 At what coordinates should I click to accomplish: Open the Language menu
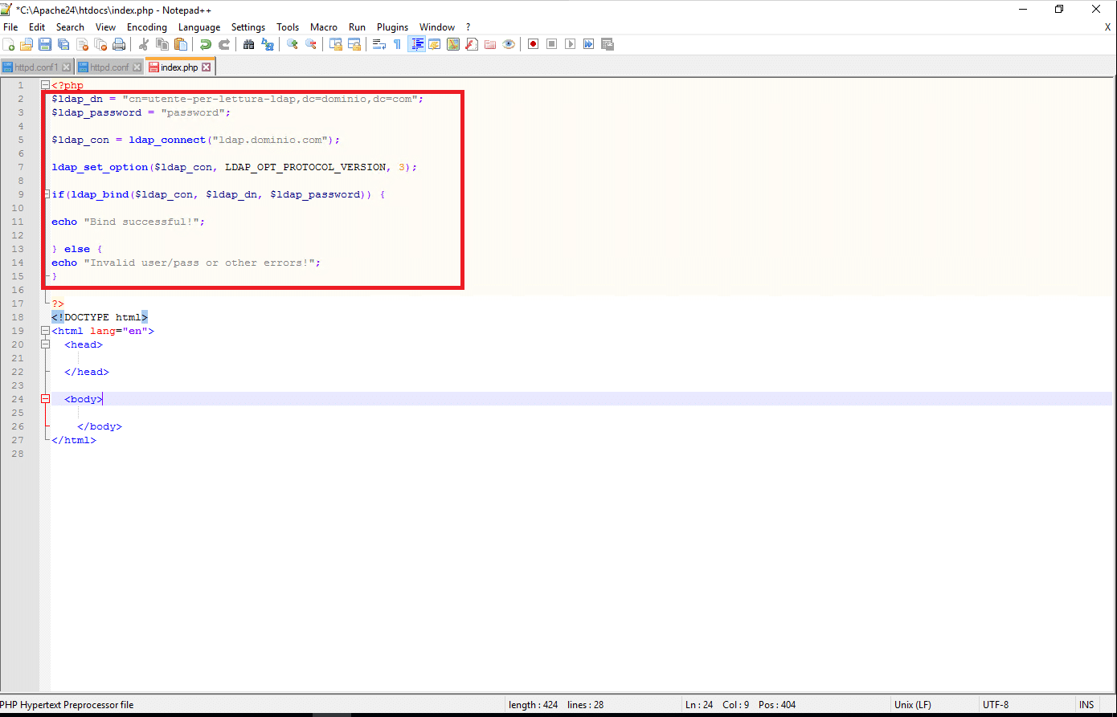click(199, 27)
